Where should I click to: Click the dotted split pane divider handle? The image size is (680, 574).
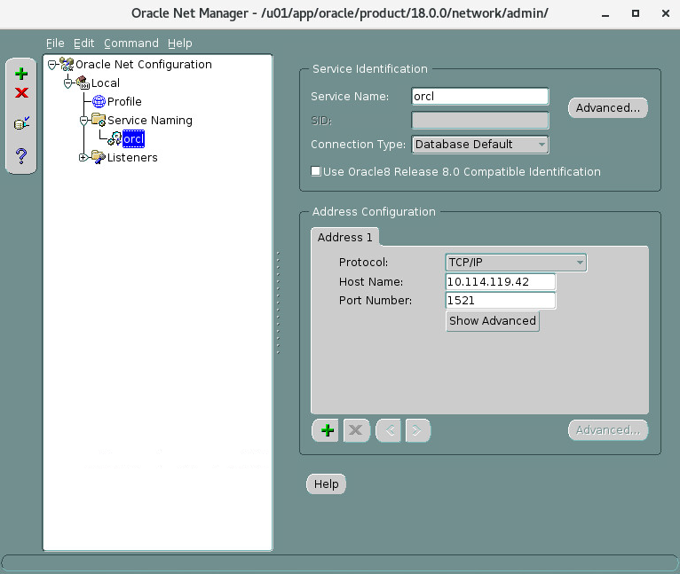(278, 303)
